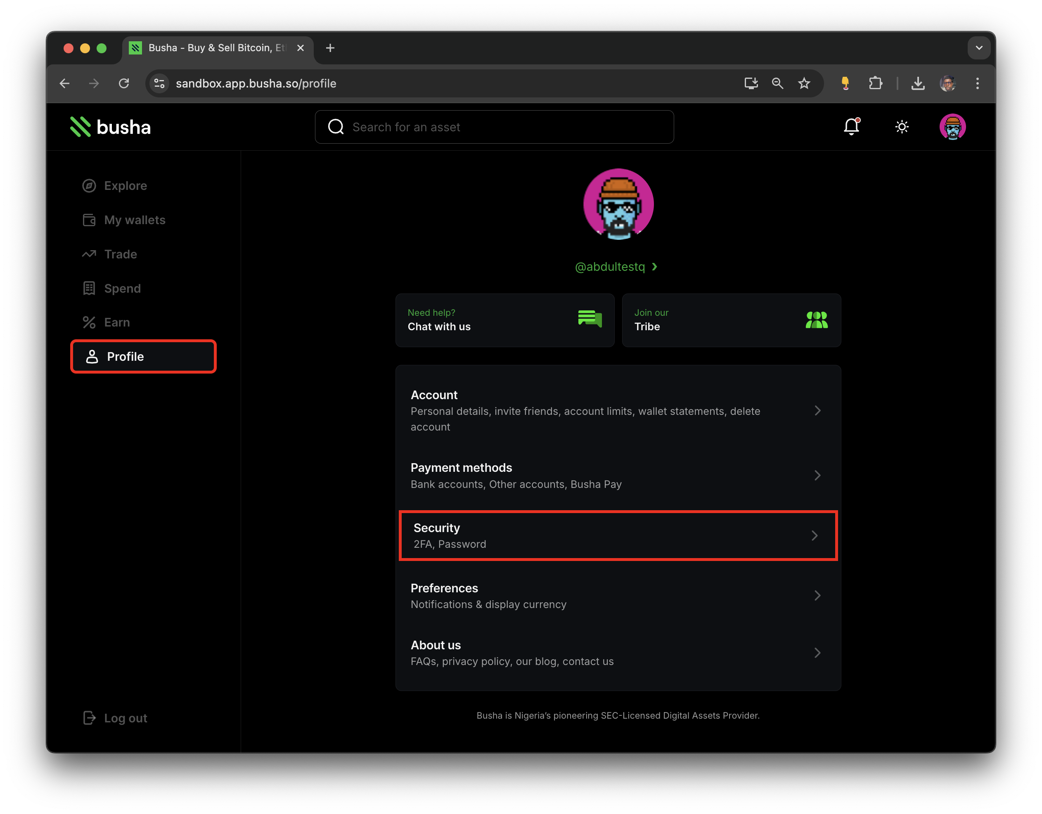Expand the Preferences row chevron
Screen dimensions: 1042x814
pyautogui.click(x=818, y=596)
